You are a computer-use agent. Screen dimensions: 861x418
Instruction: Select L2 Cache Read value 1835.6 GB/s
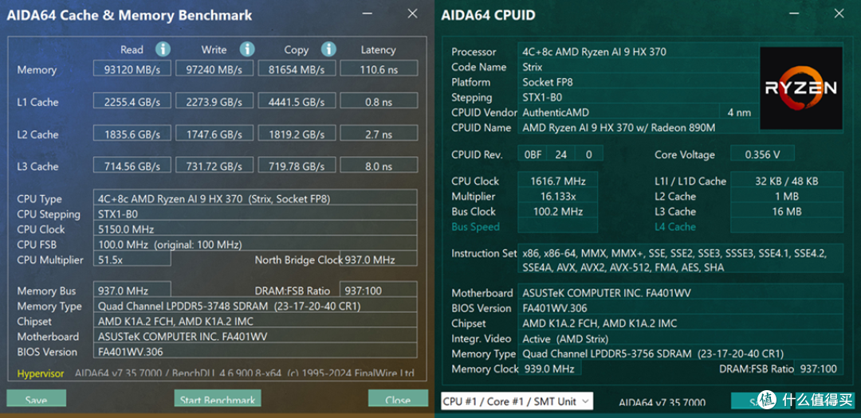point(132,135)
